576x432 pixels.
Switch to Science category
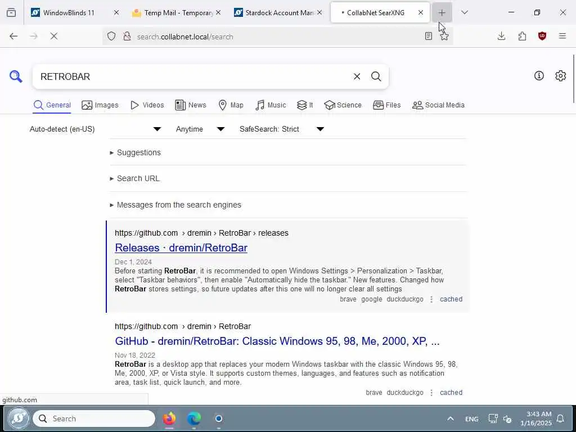point(343,105)
